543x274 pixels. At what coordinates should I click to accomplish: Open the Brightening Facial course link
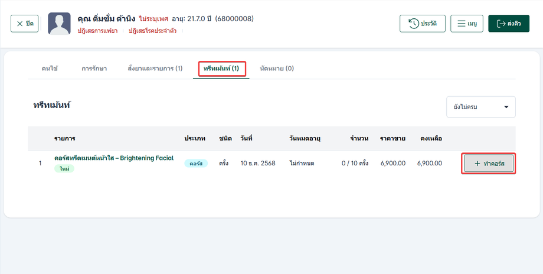pyautogui.click(x=114, y=158)
